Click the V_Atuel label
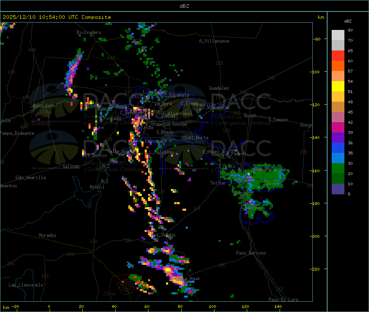The width and height of the screenshot is (369, 312). tap(211, 152)
